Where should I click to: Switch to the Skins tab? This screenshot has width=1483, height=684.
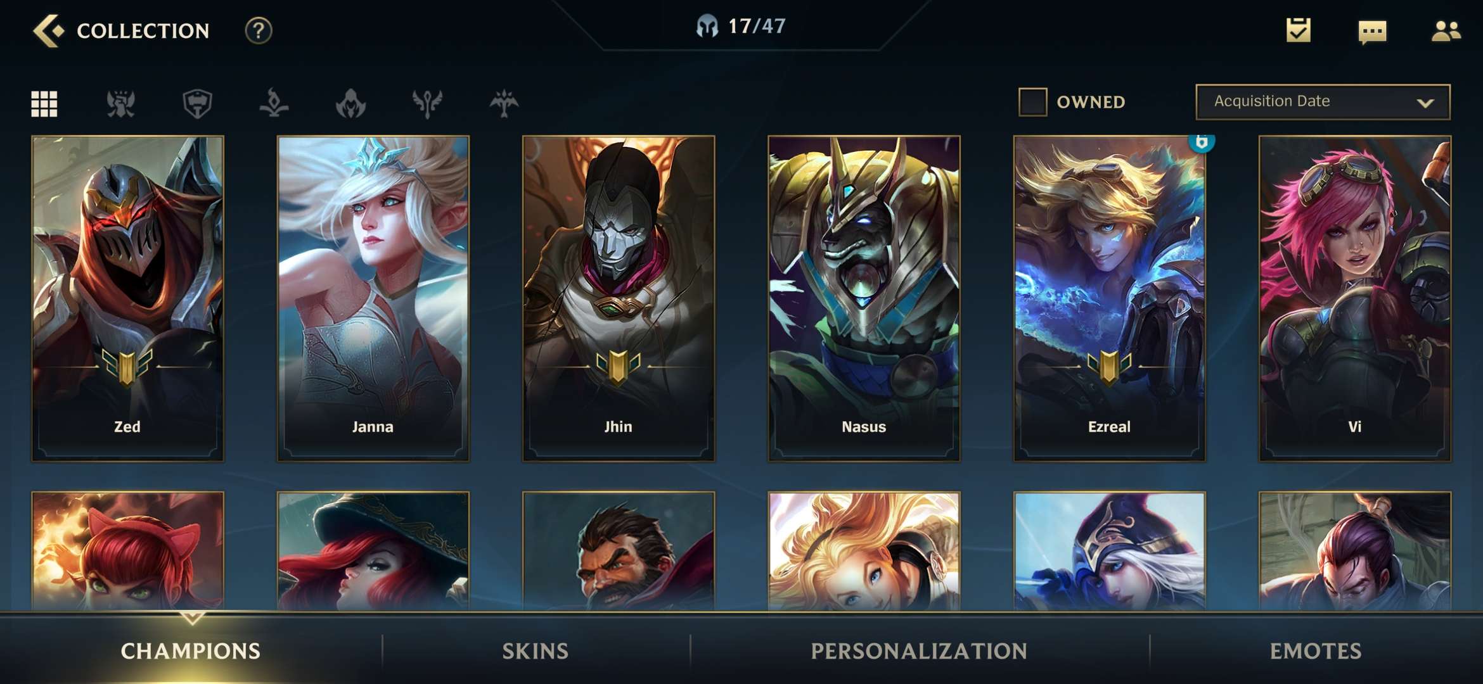(x=536, y=651)
